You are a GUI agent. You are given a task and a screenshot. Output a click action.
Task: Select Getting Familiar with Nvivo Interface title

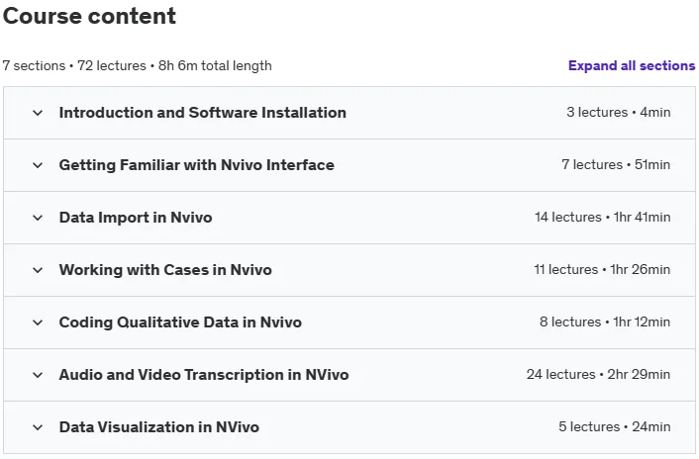(x=197, y=165)
